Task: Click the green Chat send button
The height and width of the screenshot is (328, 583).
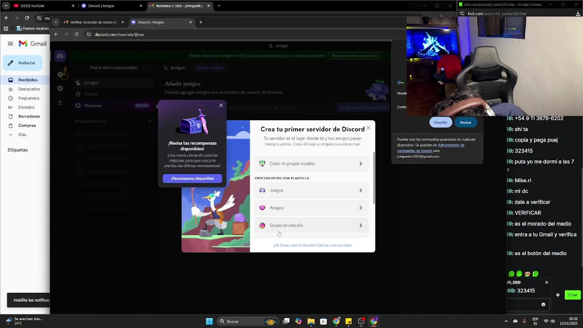Action: pos(573,295)
